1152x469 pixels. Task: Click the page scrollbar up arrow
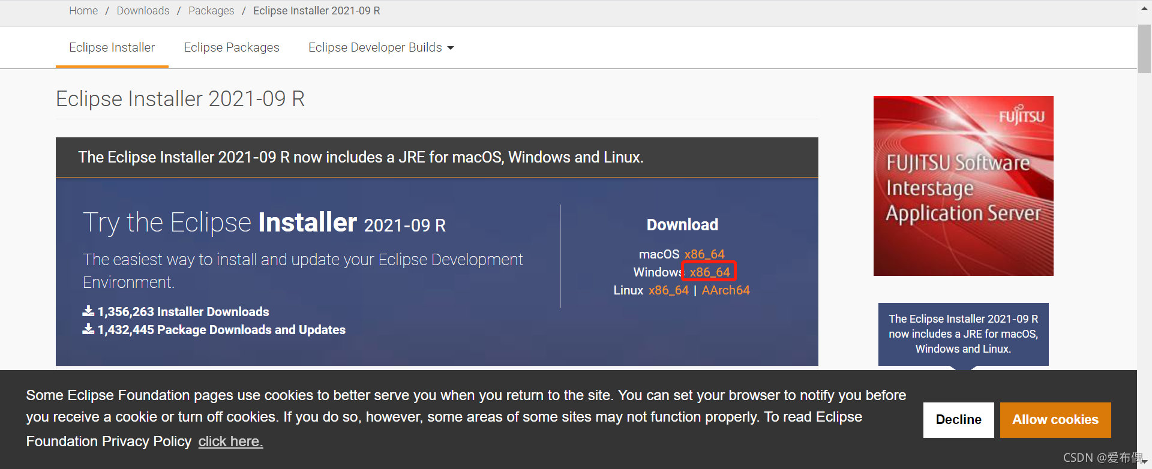(x=1144, y=10)
